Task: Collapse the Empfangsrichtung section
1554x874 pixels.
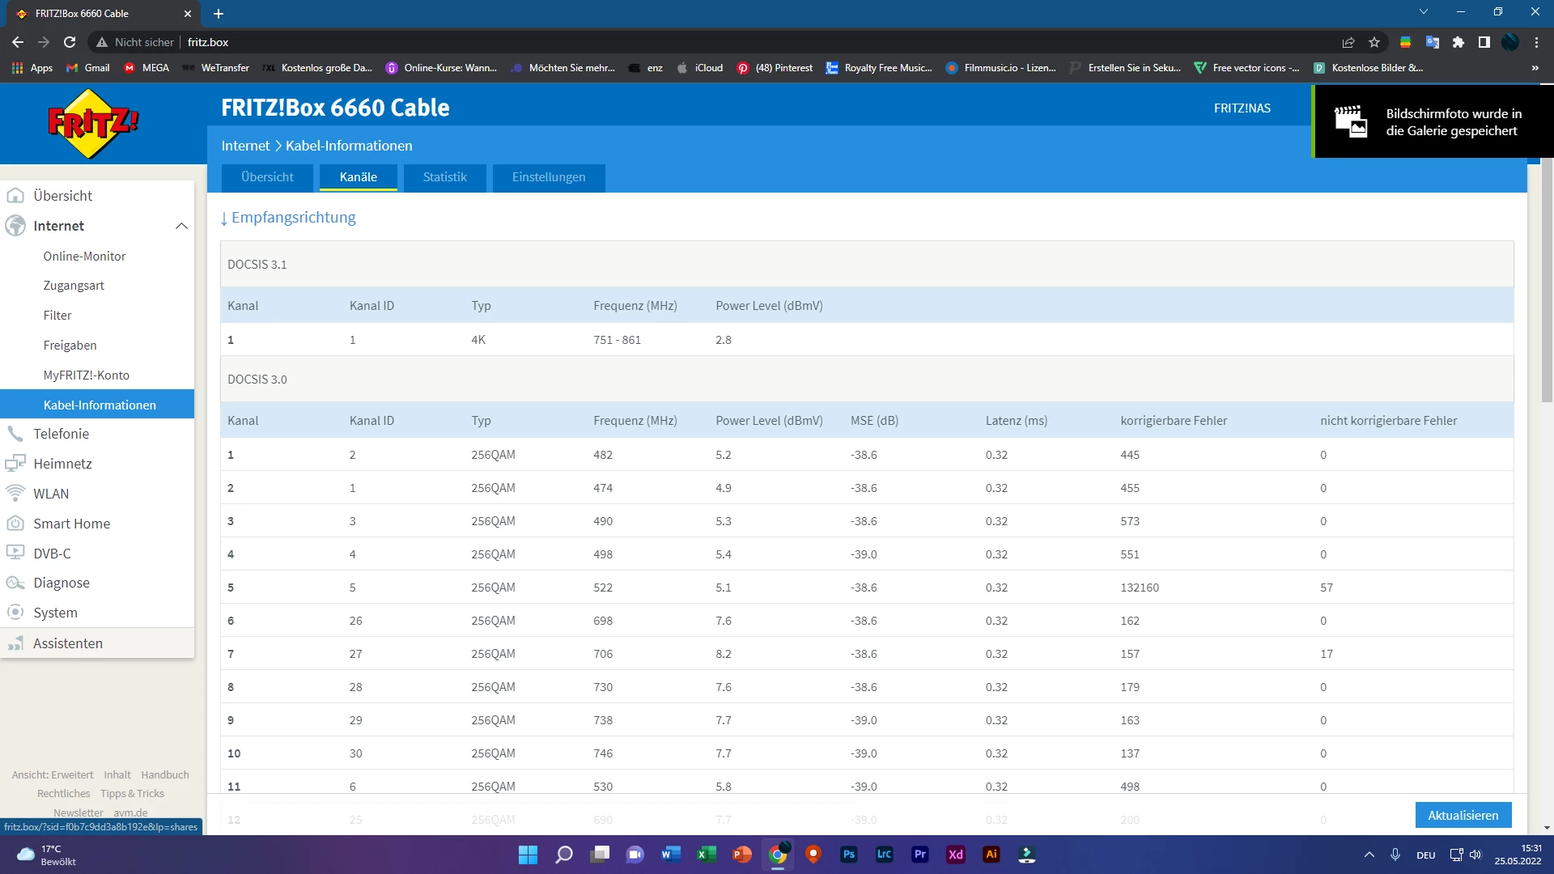Action: coord(288,217)
